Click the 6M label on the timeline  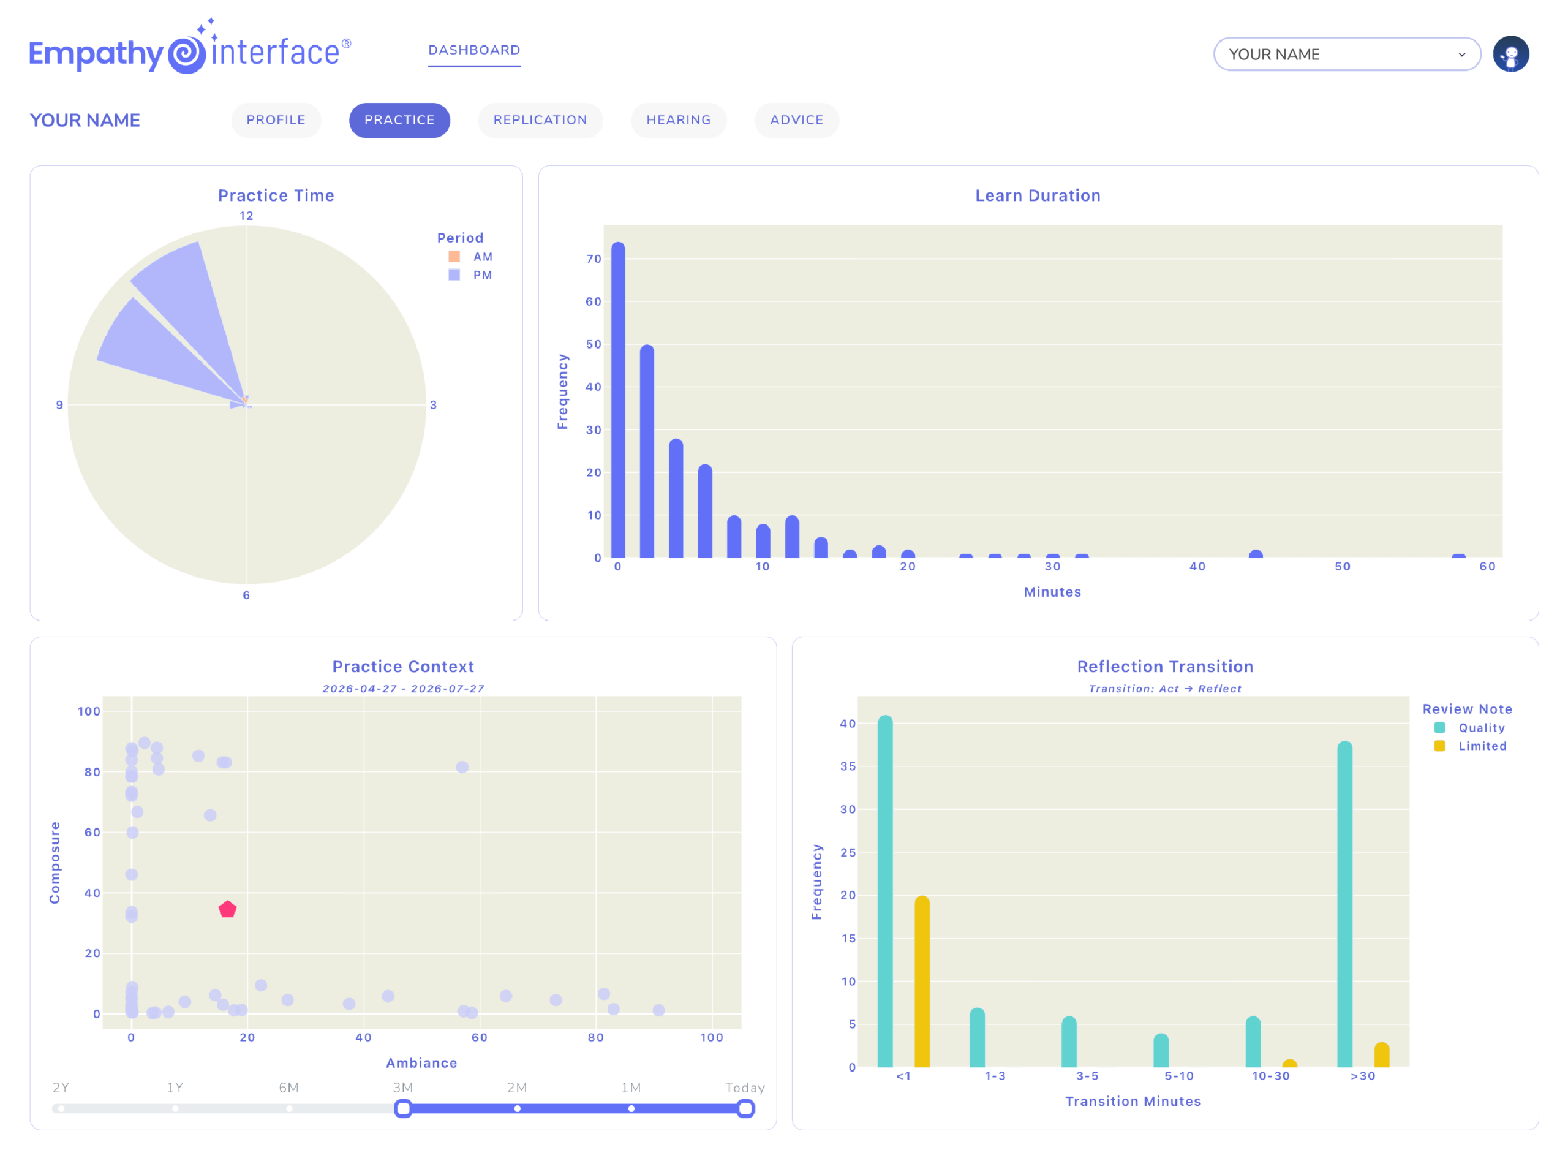coord(289,1088)
